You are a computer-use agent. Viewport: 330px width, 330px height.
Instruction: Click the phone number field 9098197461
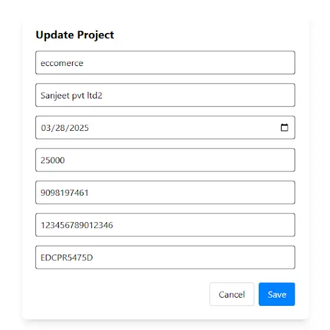165,192
